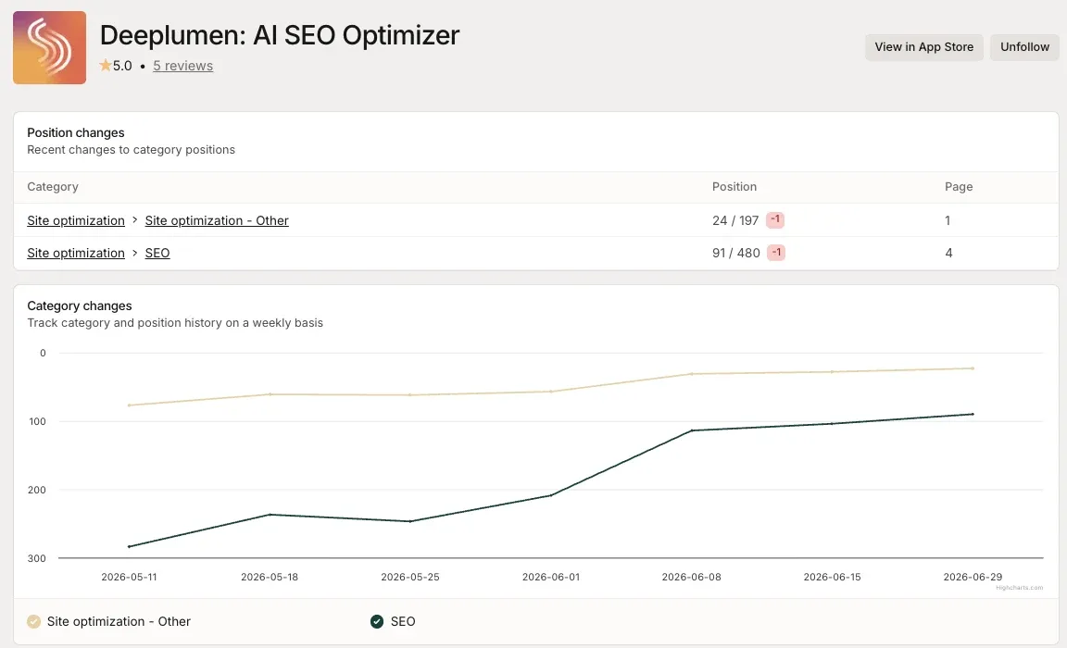Viewport: 1067px width, 648px height.
Task: Open the SEO category link
Action: (x=157, y=253)
